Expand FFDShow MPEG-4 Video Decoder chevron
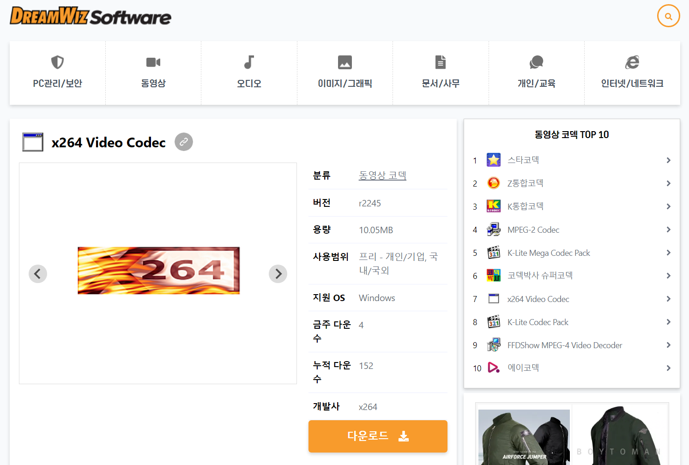 (668, 345)
